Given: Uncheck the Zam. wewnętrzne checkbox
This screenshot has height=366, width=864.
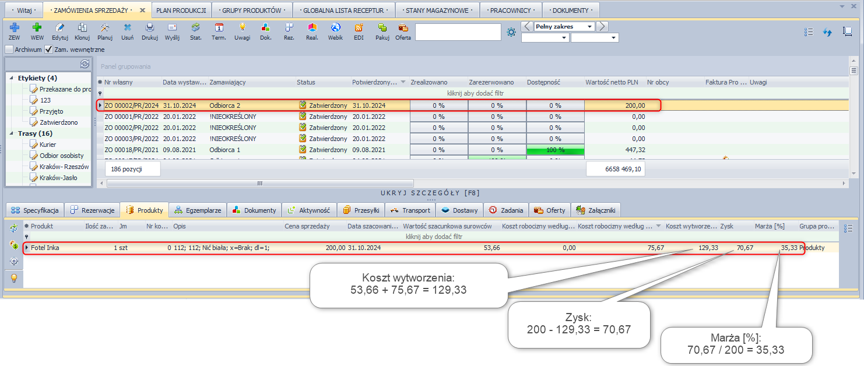Looking at the screenshot, I should (49, 50).
